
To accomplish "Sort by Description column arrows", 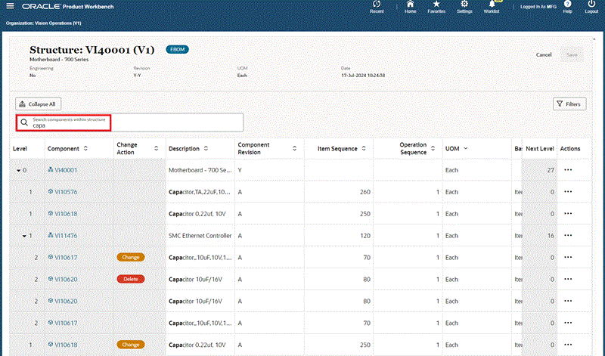I will [206, 148].
